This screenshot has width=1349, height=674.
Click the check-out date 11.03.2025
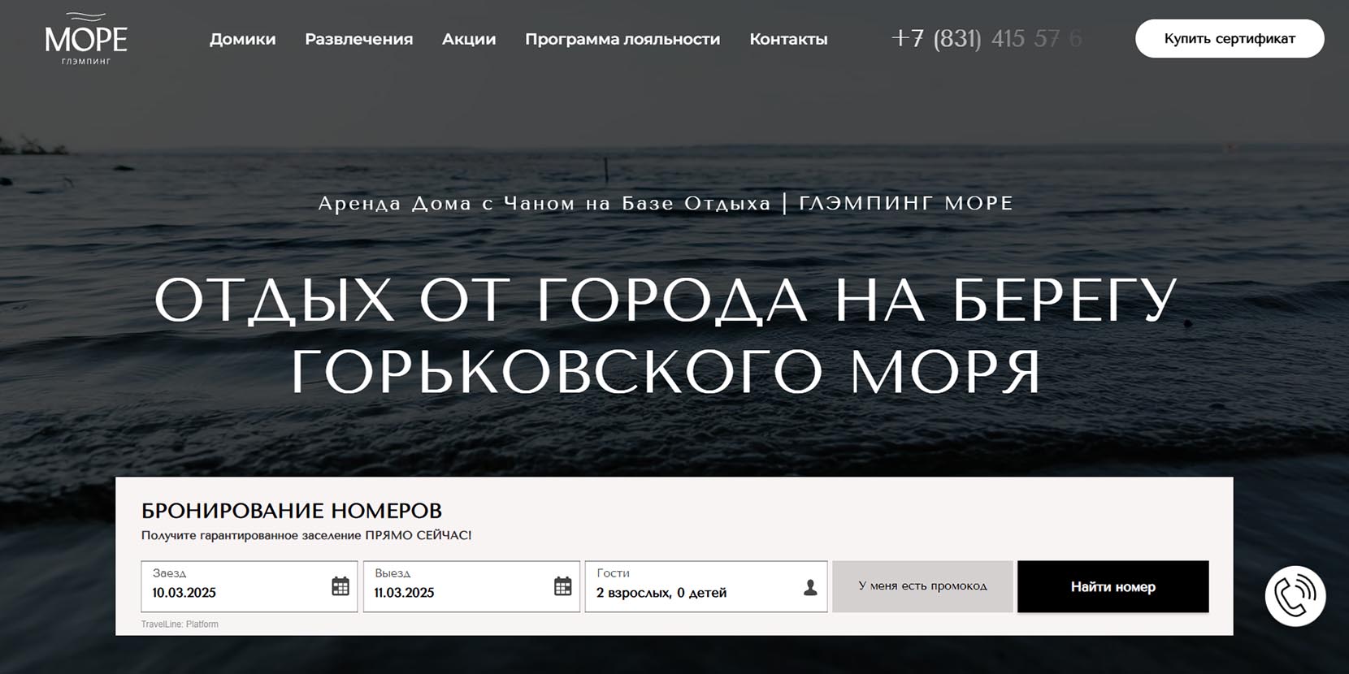click(405, 593)
